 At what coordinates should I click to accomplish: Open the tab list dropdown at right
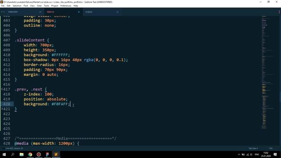point(279,12)
